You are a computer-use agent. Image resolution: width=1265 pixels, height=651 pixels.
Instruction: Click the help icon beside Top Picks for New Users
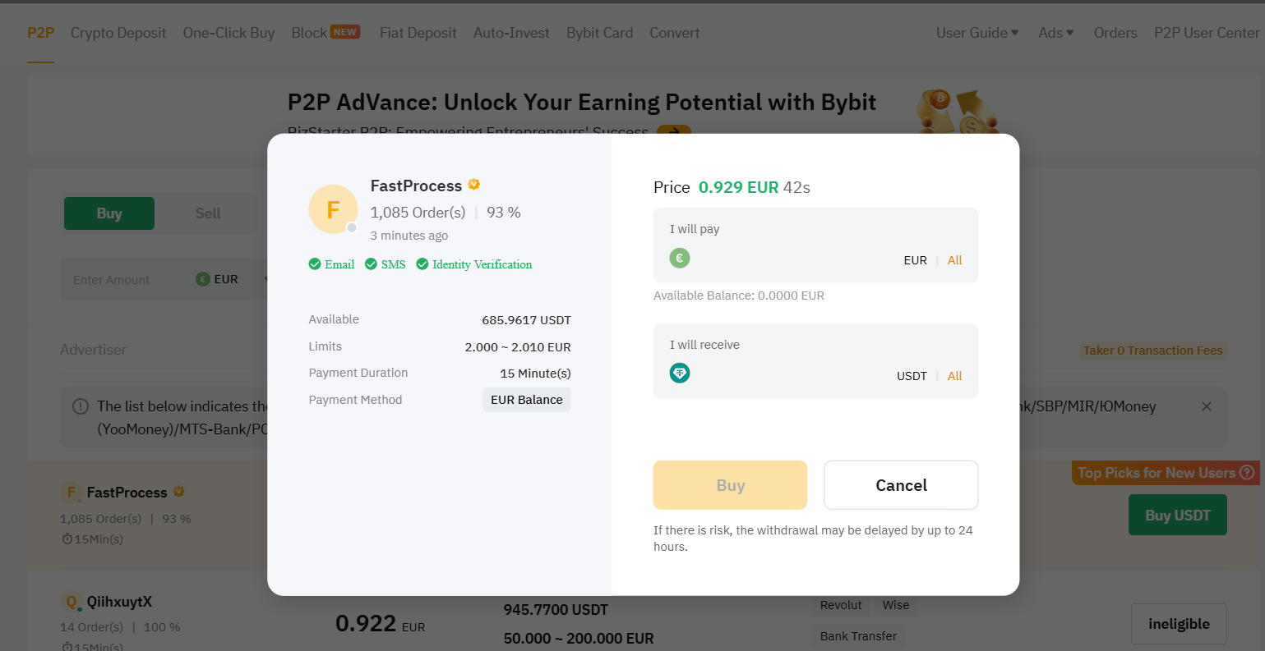pyautogui.click(x=1247, y=472)
